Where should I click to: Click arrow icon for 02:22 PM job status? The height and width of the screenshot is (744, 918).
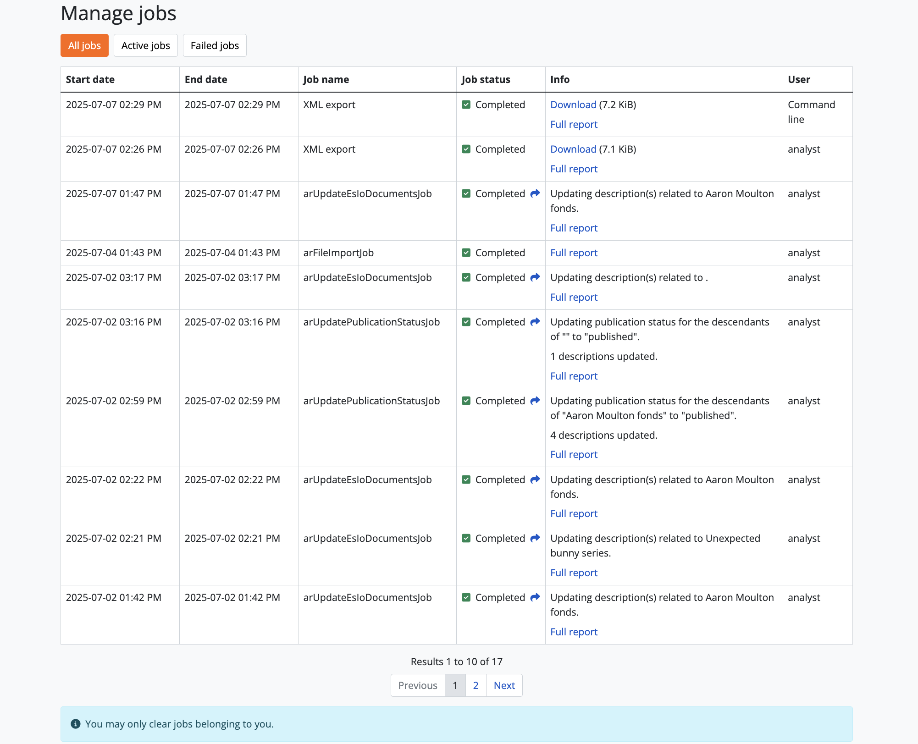point(535,479)
